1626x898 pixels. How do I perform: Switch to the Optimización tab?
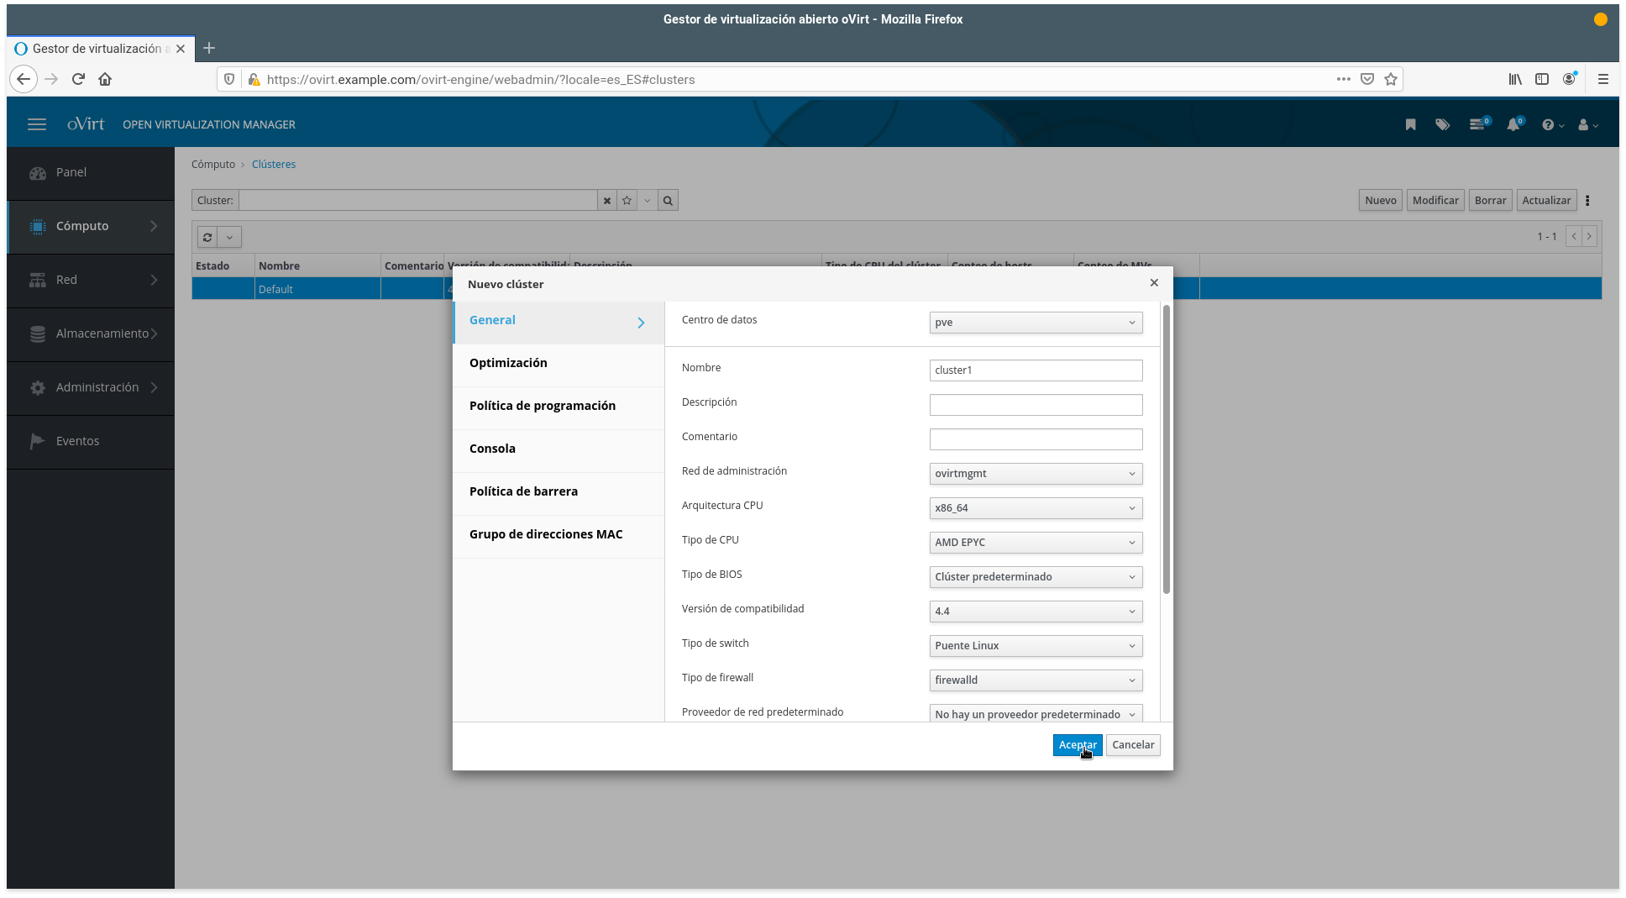coord(508,363)
